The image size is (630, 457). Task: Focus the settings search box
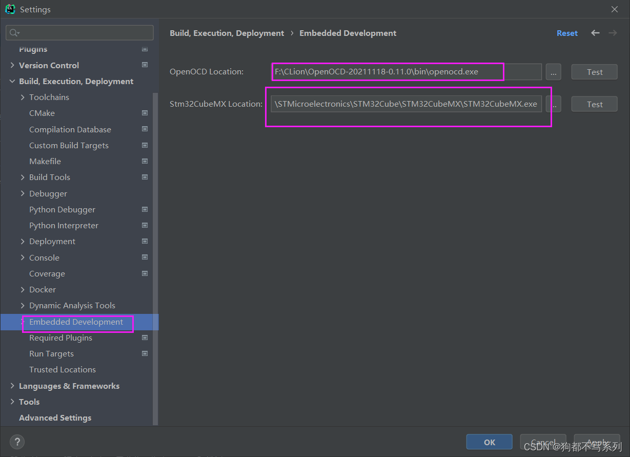[x=79, y=33]
